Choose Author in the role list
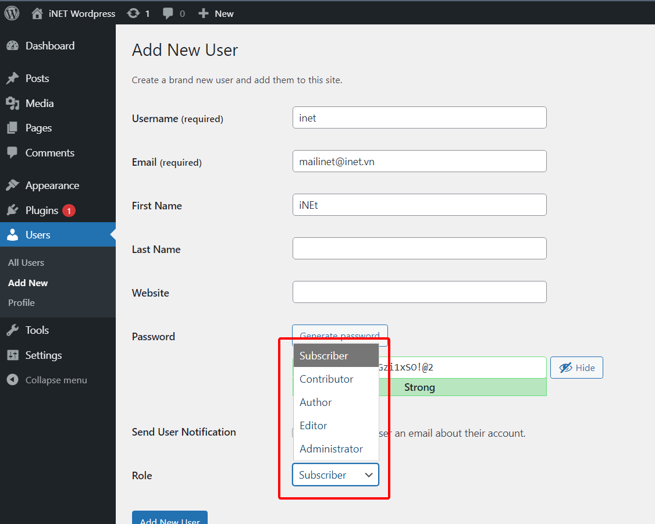The height and width of the screenshot is (524, 655). click(x=336, y=402)
